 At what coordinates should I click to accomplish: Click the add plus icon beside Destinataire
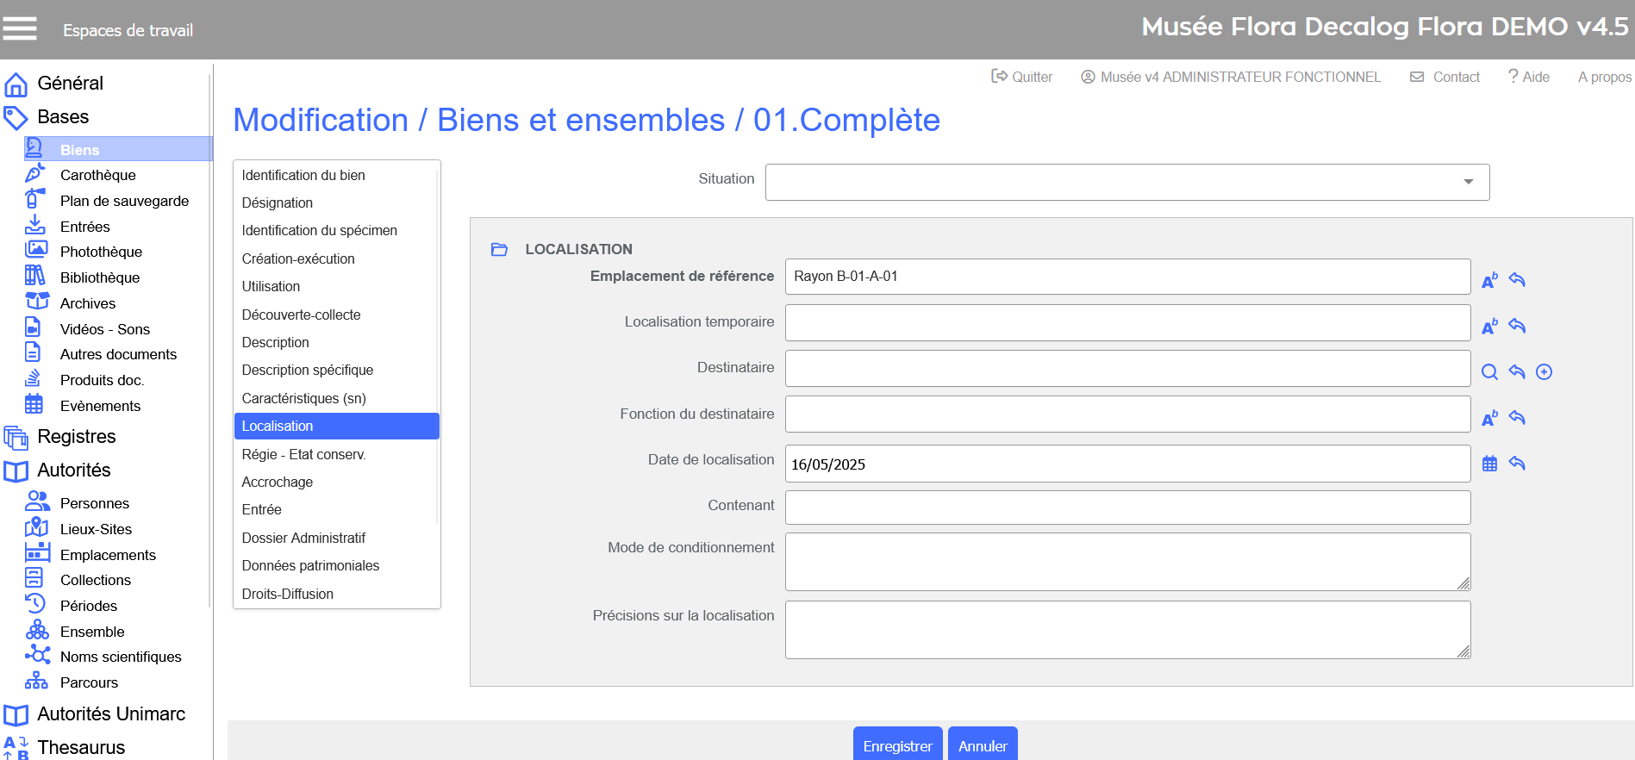[1545, 372]
